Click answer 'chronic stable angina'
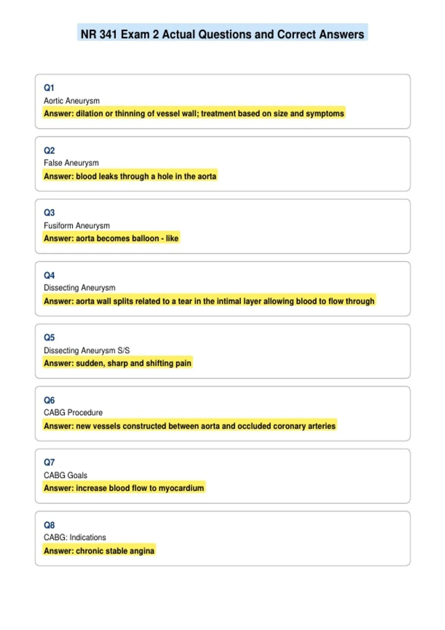This screenshot has height=630, width=445. (99, 551)
